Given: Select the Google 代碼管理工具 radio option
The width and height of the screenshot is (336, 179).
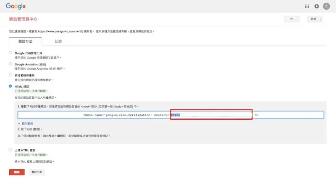Looking at the screenshot, I should (10, 53).
